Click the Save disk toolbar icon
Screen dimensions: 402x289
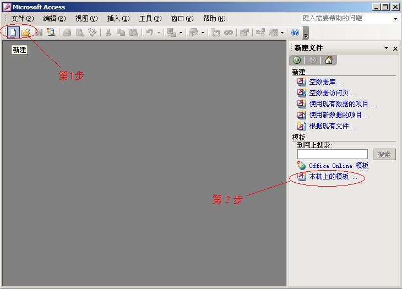(x=39, y=32)
